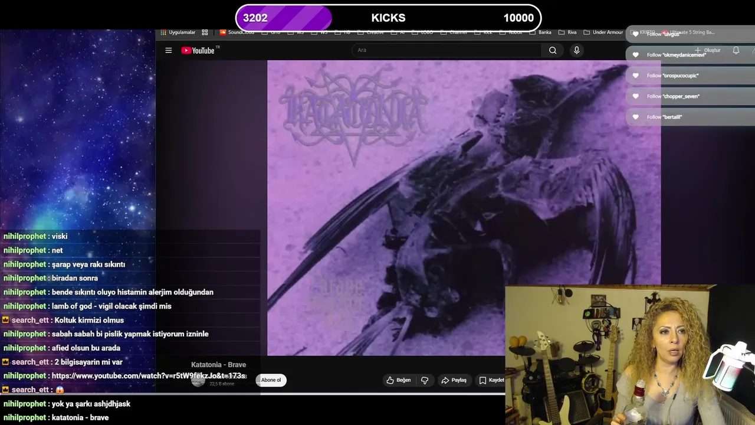This screenshot has height=425, width=755.
Task: Go to the YouTube home logo
Action: pyautogui.click(x=198, y=50)
